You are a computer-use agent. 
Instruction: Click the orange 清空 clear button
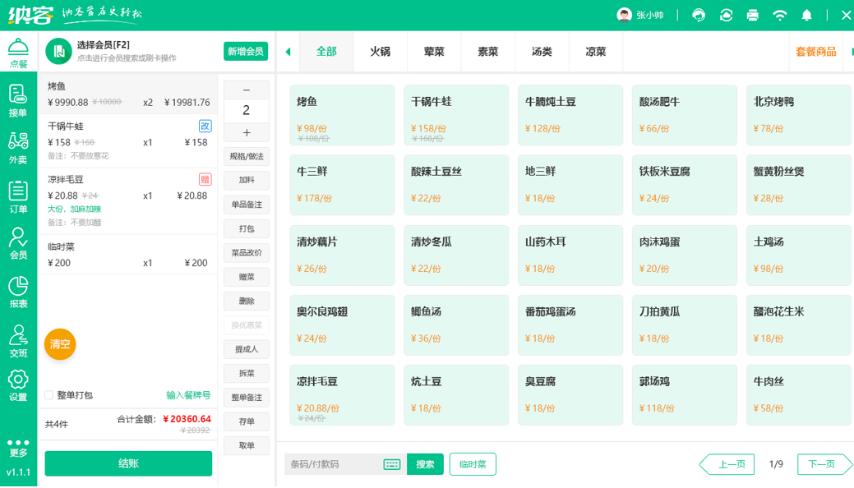click(60, 344)
